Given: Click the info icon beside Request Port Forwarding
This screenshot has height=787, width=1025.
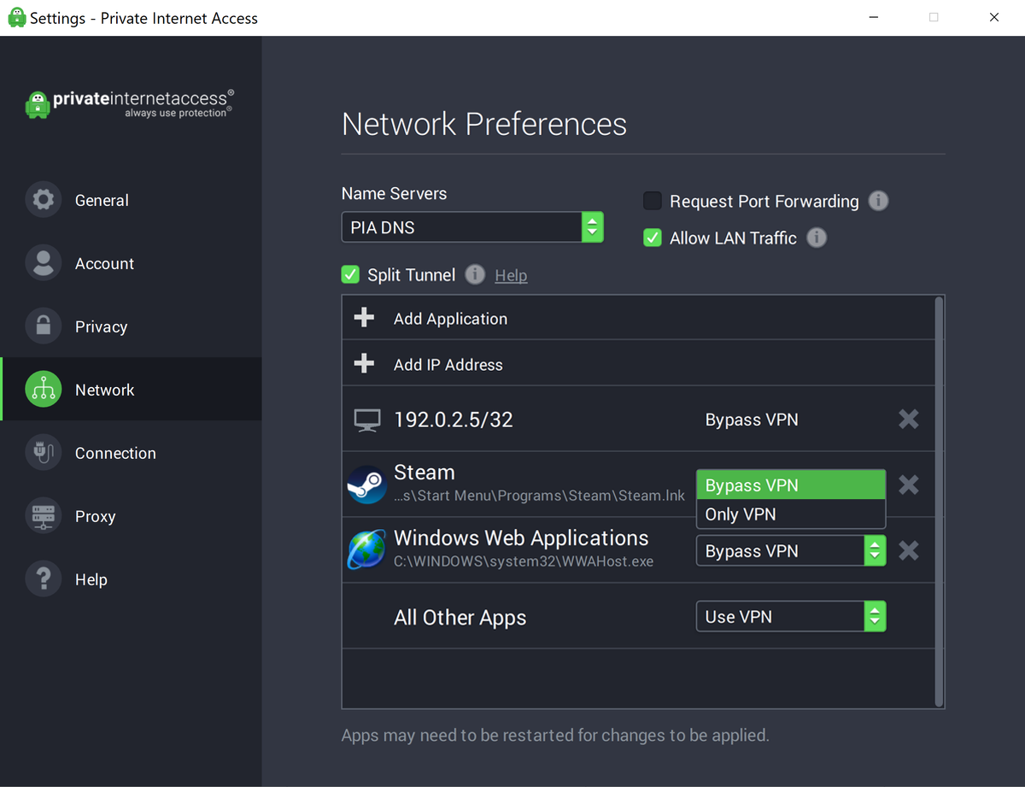Looking at the screenshot, I should 878,201.
